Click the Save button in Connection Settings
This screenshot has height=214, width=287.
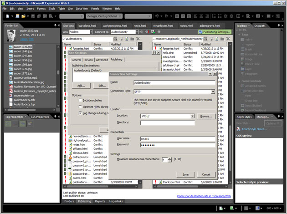coord(185,174)
